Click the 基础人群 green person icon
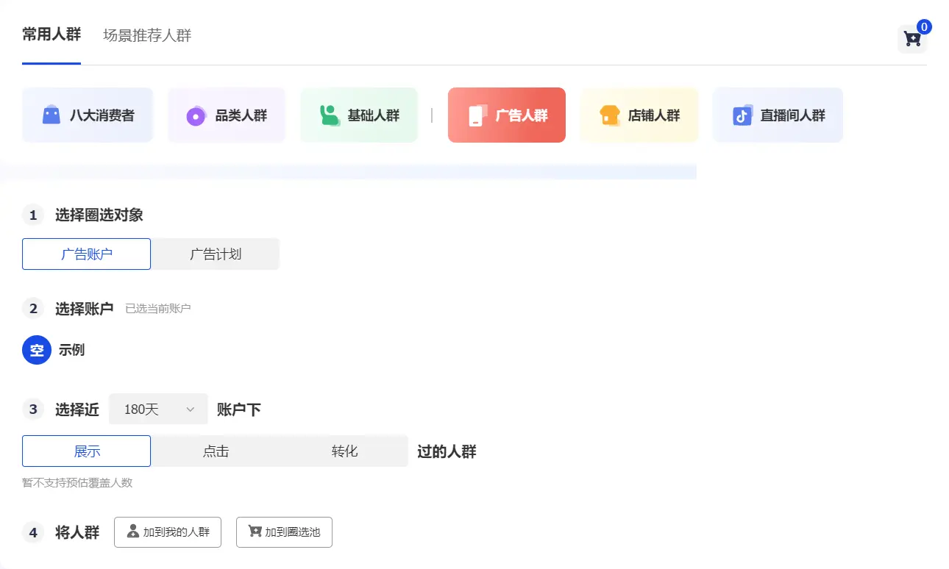The image size is (949, 569). coord(329,115)
